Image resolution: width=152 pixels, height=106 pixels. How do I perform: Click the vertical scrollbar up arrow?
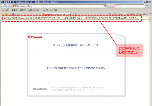click(x=150, y=21)
